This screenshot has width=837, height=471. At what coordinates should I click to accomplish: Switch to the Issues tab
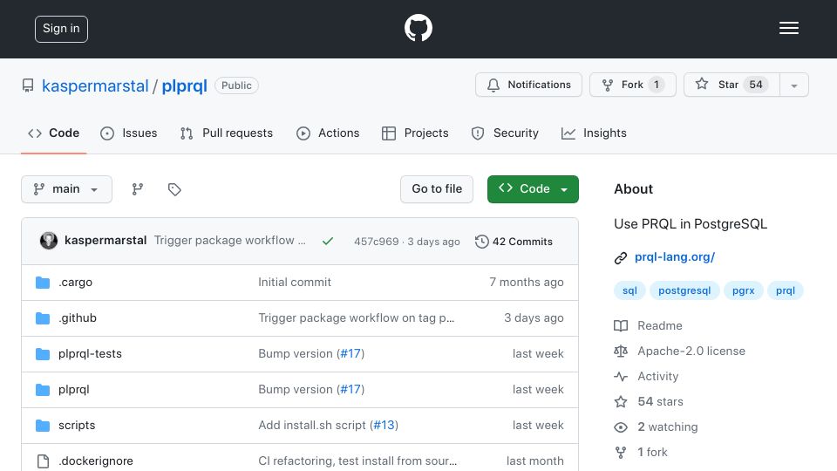pyautogui.click(x=129, y=133)
